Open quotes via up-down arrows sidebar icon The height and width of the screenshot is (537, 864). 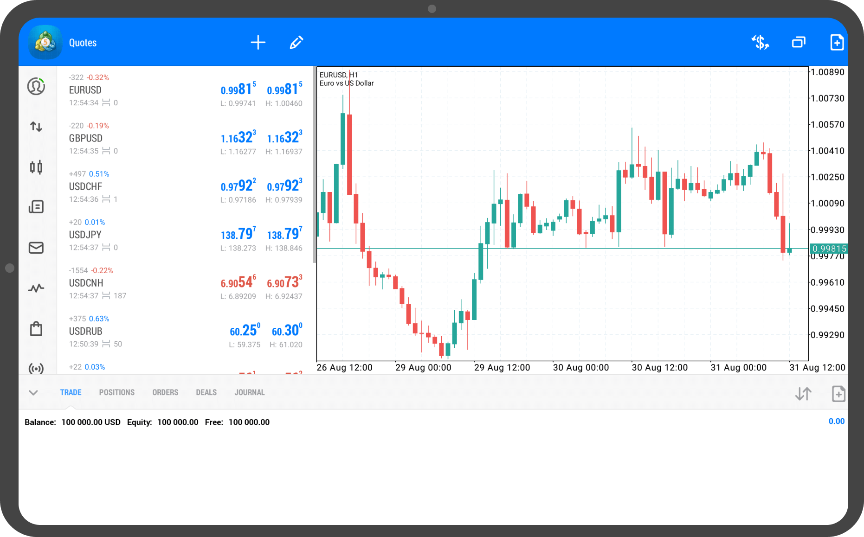pos(36,127)
